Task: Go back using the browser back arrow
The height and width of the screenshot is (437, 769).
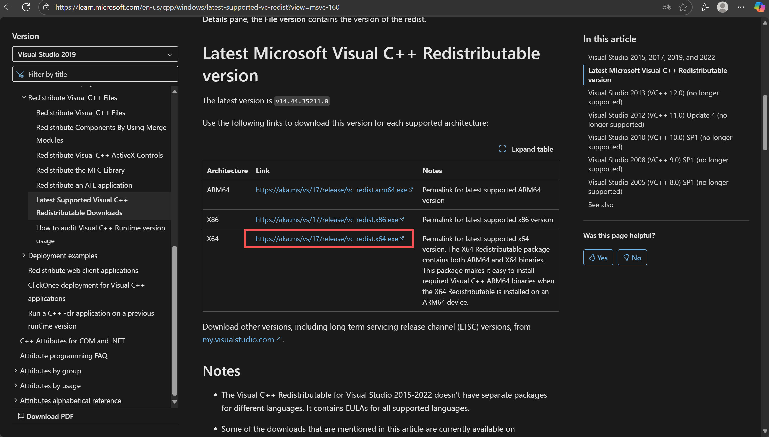Action: (8, 7)
